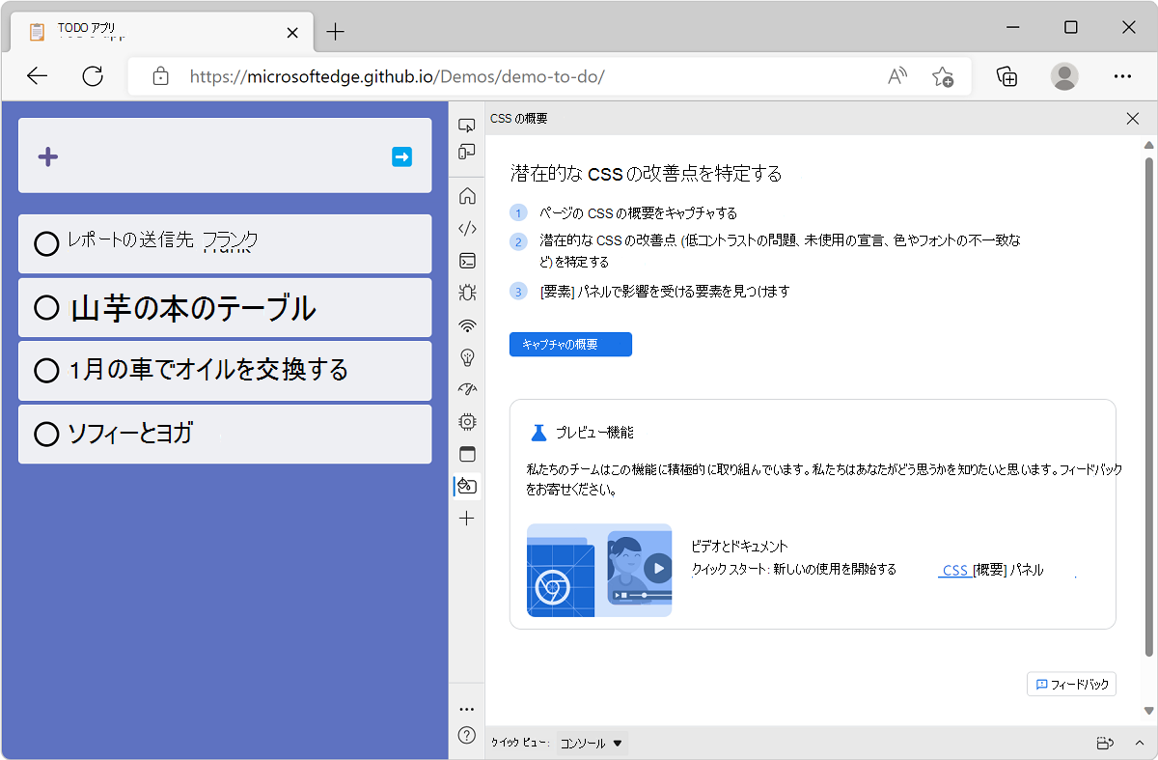Add more tools with the plus icon

[x=467, y=518]
